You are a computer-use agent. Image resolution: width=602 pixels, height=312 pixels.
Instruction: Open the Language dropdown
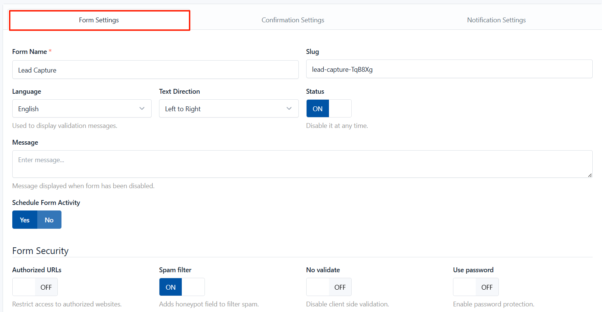(x=82, y=109)
